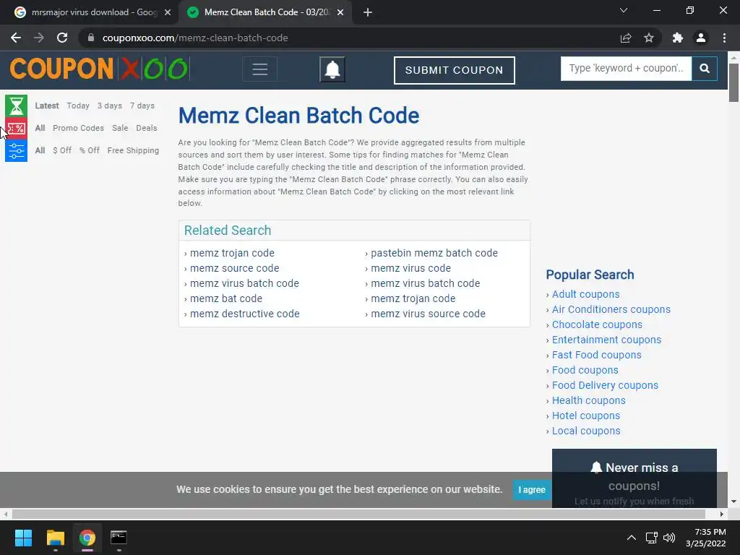Click the vertical scrollbar thumb
Viewport: 740px width, 555px height.
733,82
